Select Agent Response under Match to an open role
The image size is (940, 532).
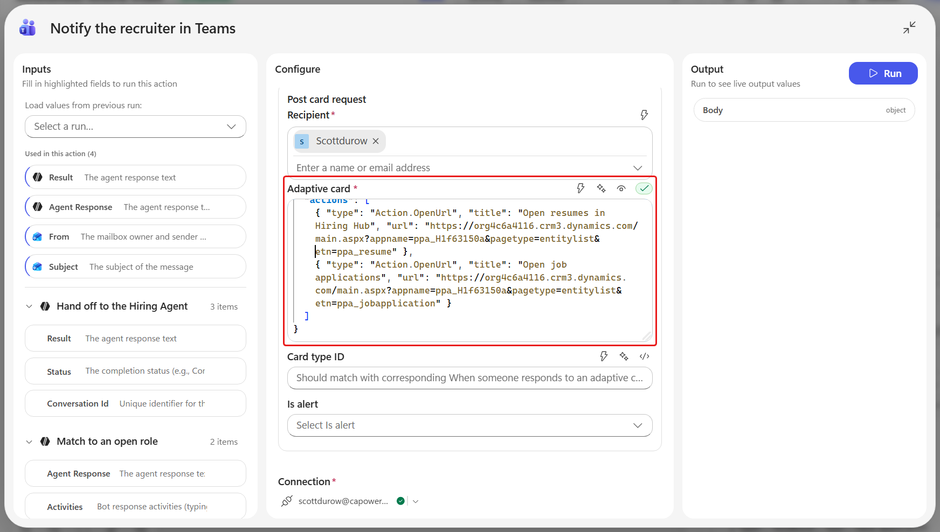tap(135, 473)
